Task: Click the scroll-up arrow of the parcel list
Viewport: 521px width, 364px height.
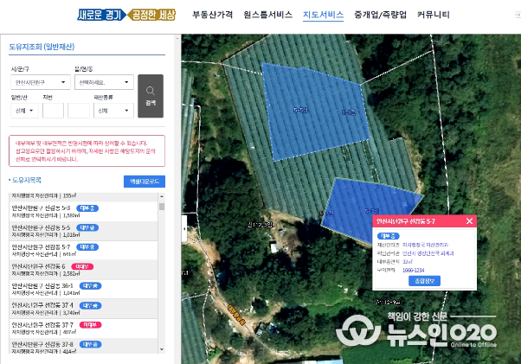Action: (162, 196)
